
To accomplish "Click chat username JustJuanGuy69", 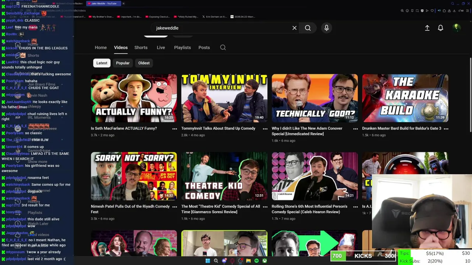I will click(x=18, y=102).
